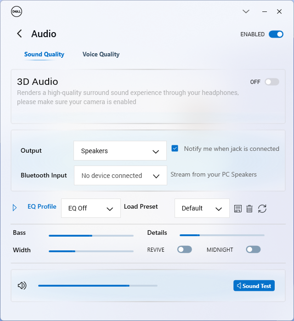This screenshot has width=294, height=321.
Task: Uncheck Notify me when jack is connected
Action: point(175,149)
